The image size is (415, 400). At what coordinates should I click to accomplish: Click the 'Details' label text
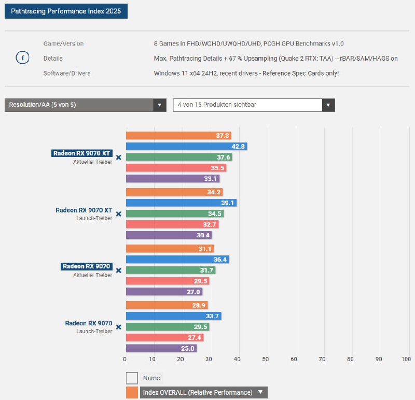point(53,59)
